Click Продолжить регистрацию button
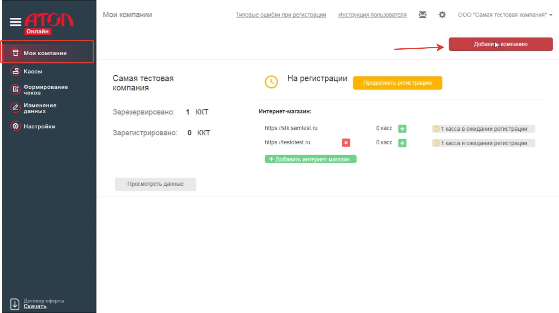 click(397, 83)
